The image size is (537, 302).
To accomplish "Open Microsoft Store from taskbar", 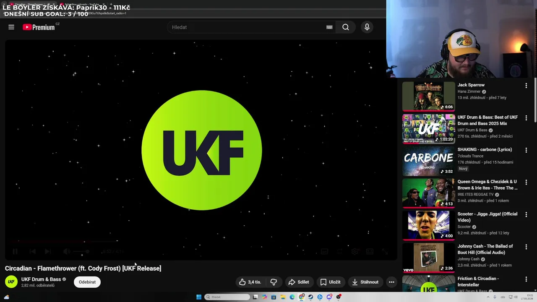I will point(273,297).
